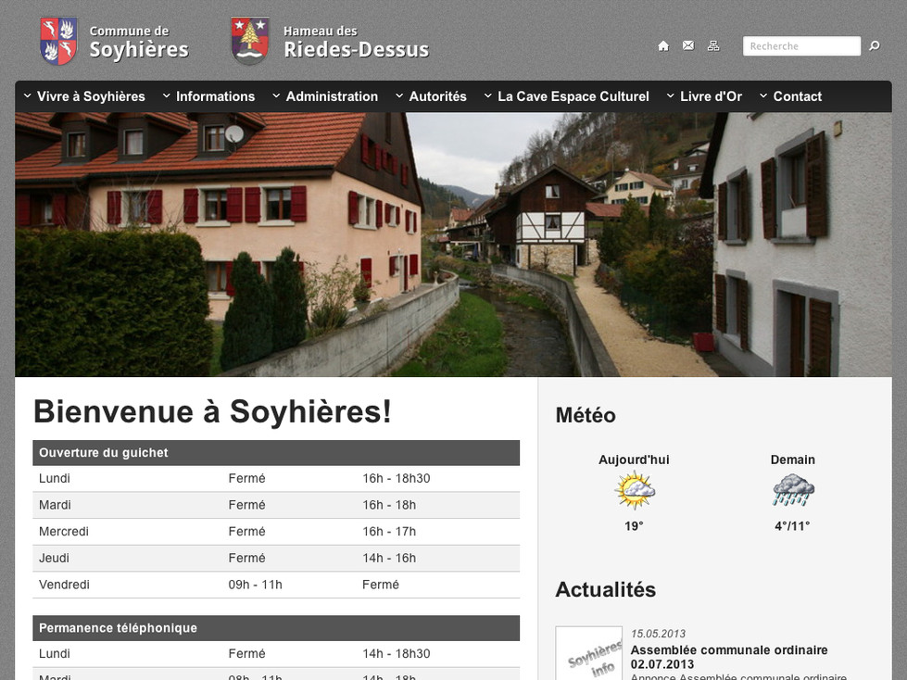Click the Riedes-Dessus coat of arms
907x680 pixels.
coord(250,41)
